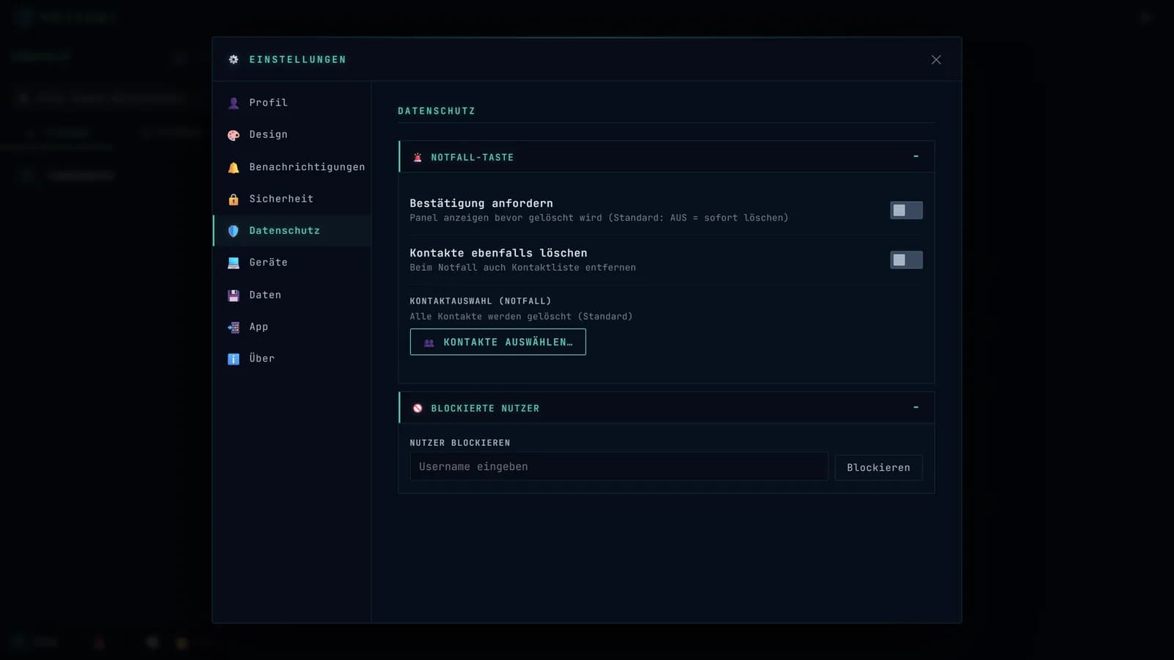The height and width of the screenshot is (660, 1174).
Task: Select the Datenschutz tab
Action: (x=292, y=230)
